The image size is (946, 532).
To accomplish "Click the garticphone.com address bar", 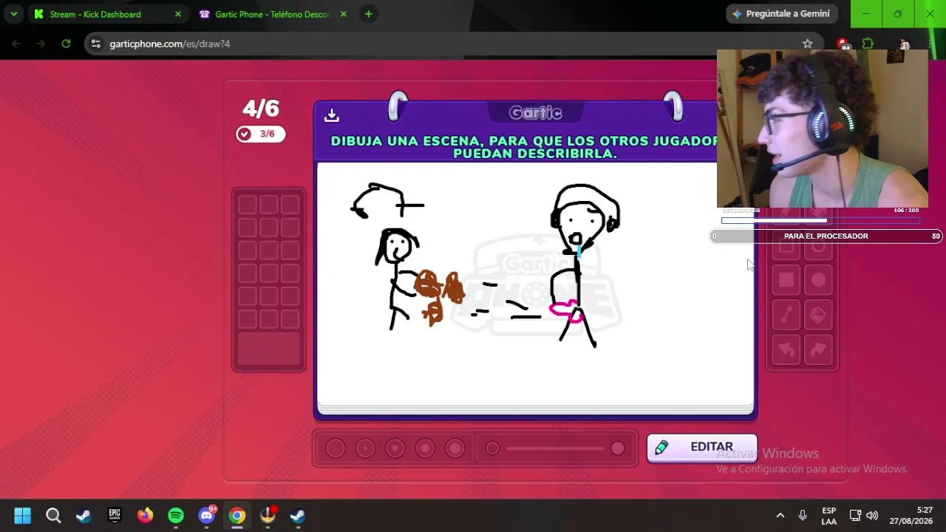I will click(451, 44).
